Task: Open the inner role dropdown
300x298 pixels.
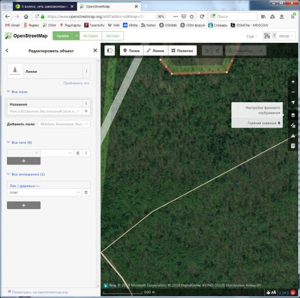Action: tap(44, 192)
